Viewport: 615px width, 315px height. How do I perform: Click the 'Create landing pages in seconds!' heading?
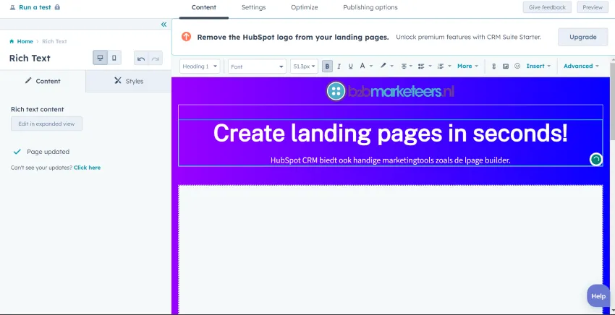pyautogui.click(x=390, y=133)
